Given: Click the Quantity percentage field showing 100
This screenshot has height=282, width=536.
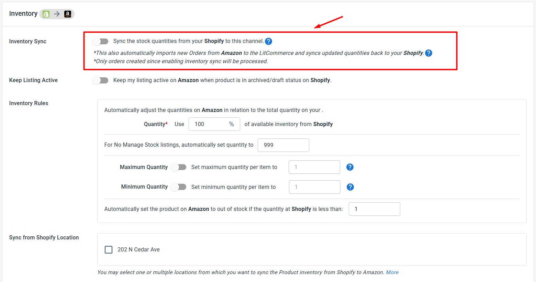Looking at the screenshot, I should coord(214,124).
